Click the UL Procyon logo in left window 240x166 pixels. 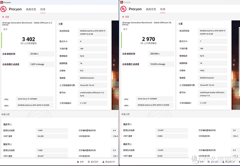click(x=4, y=8)
